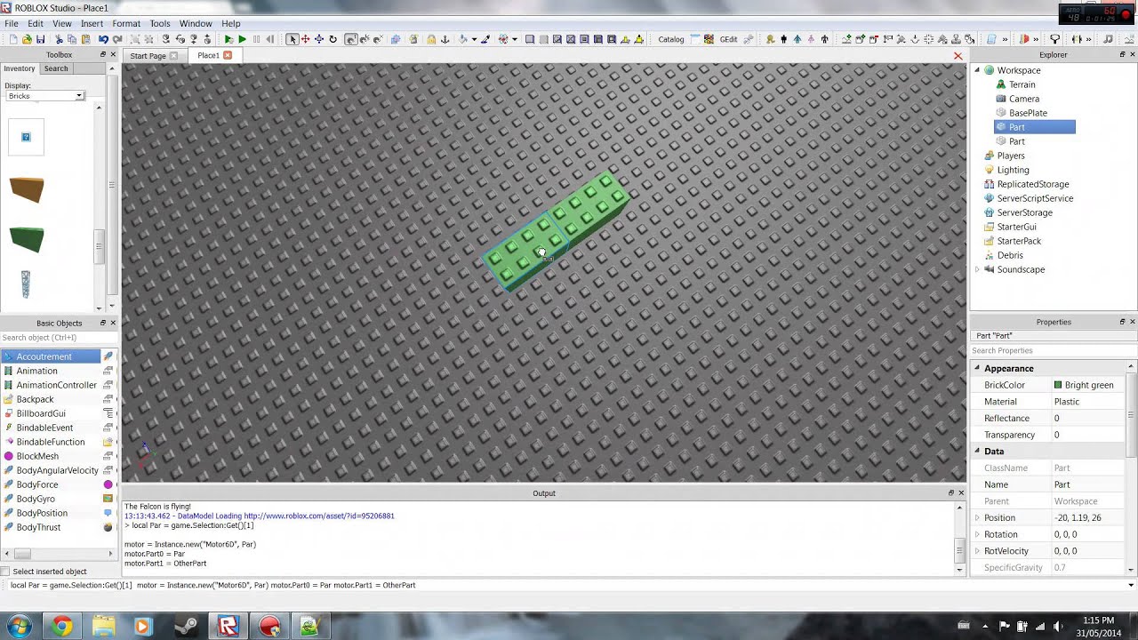Select BodyForce in Basic Objects
Screen dimensions: 1138x640
[x=37, y=484]
